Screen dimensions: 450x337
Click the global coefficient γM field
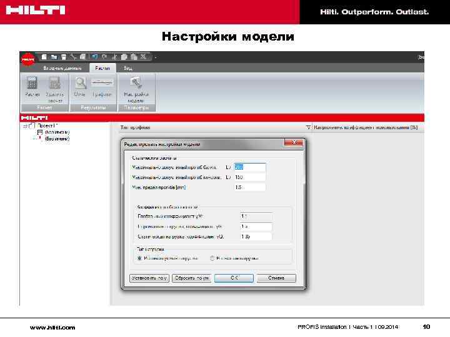[x=256, y=217]
